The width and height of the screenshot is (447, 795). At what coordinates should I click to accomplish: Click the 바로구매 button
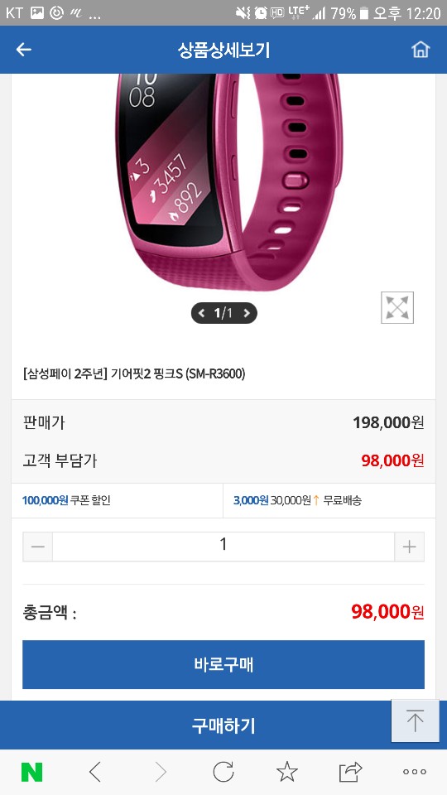223,664
